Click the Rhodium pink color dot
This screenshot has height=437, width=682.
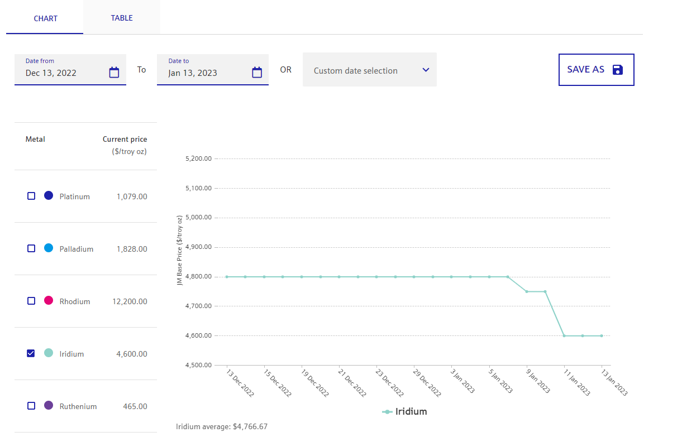coord(49,301)
